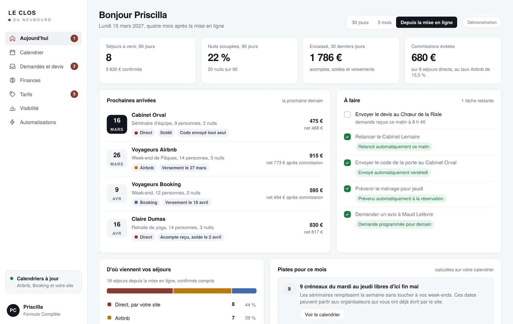Click the Séjours à venir card
Screen dimensions: 513x324
pyautogui.click(x=147, y=61)
